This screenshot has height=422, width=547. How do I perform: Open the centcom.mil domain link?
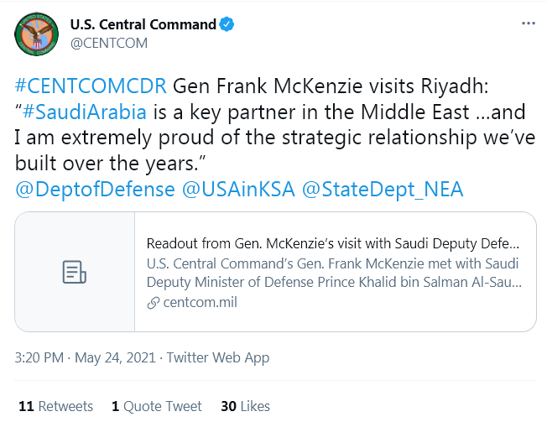[x=200, y=302]
